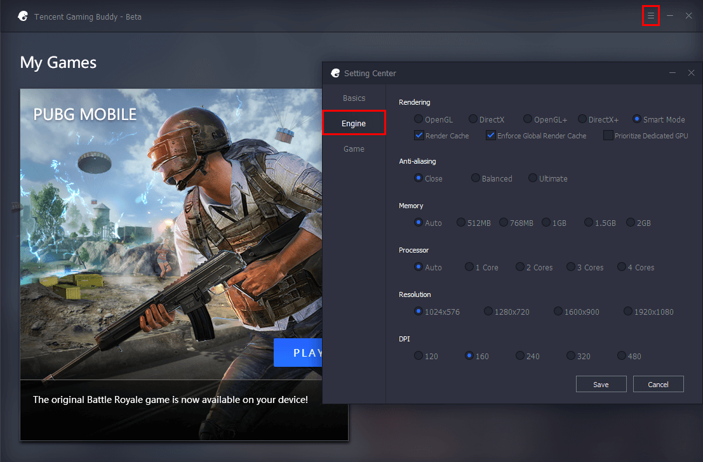Switch to the Game settings tab
Screen dimensions: 703x462
coord(354,148)
